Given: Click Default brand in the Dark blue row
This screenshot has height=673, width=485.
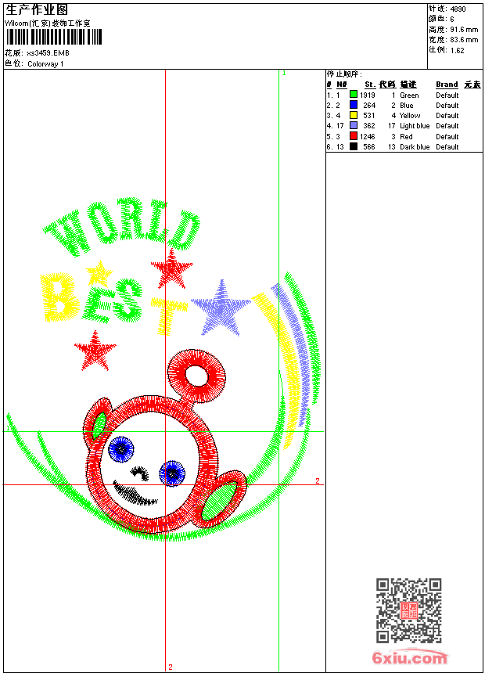Looking at the screenshot, I should (447, 147).
